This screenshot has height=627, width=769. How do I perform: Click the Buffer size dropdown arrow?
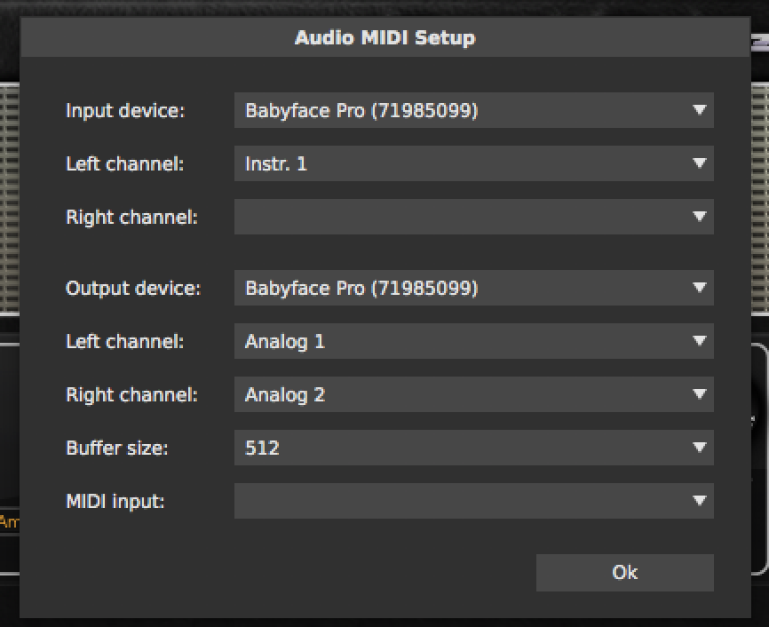click(699, 448)
